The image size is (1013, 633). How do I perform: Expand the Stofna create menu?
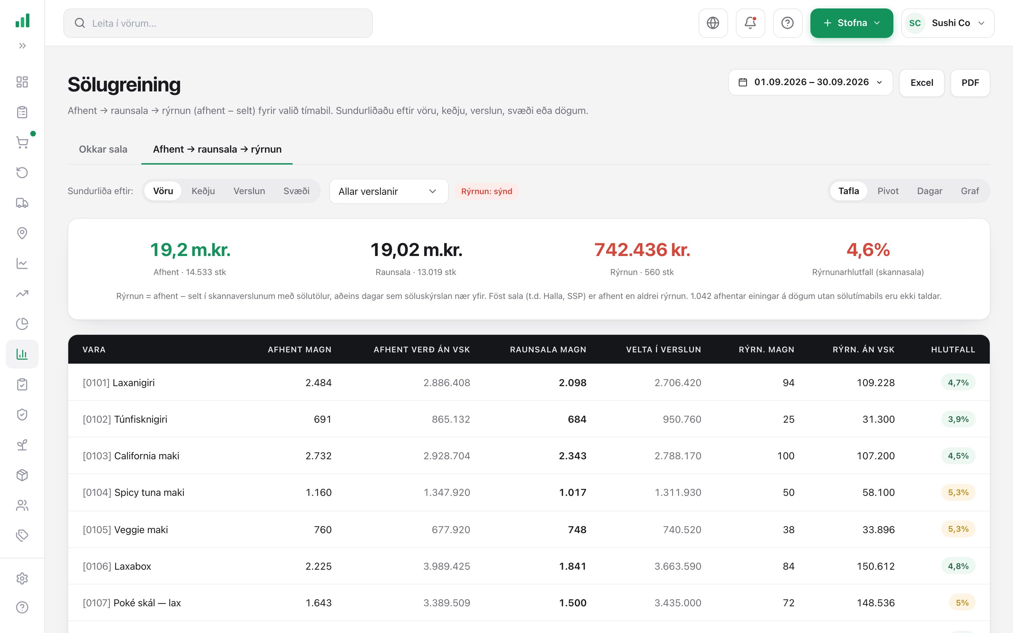tap(852, 23)
